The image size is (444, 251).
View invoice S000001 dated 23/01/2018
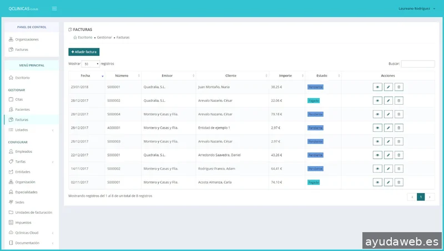tap(377, 87)
